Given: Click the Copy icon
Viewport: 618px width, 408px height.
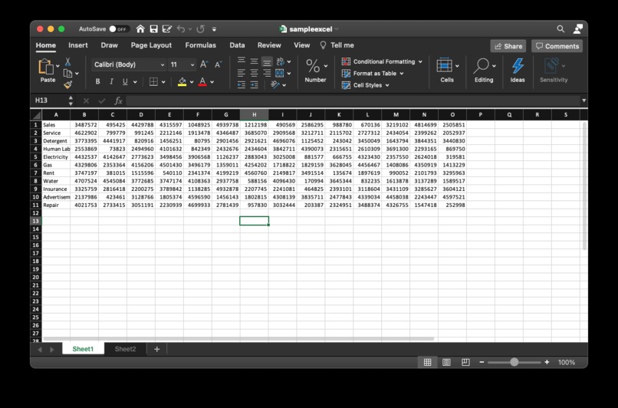Looking at the screenshot, I should click(67, 74).
